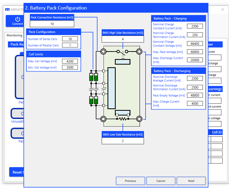
Task: Click the bottom-right terminal circle in diagram
Action: click(139, 119)
